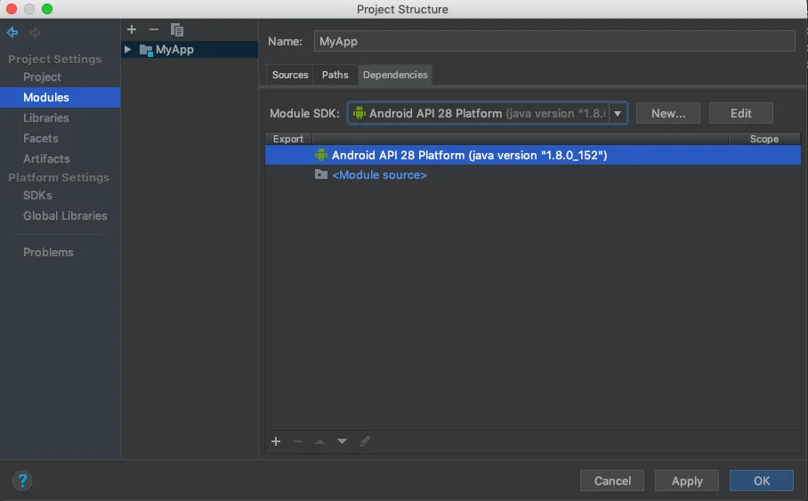This screenshot has height=501, width=808.
Task: Add a dependency with bottom plus icon
Action: (x=276, y=441)
